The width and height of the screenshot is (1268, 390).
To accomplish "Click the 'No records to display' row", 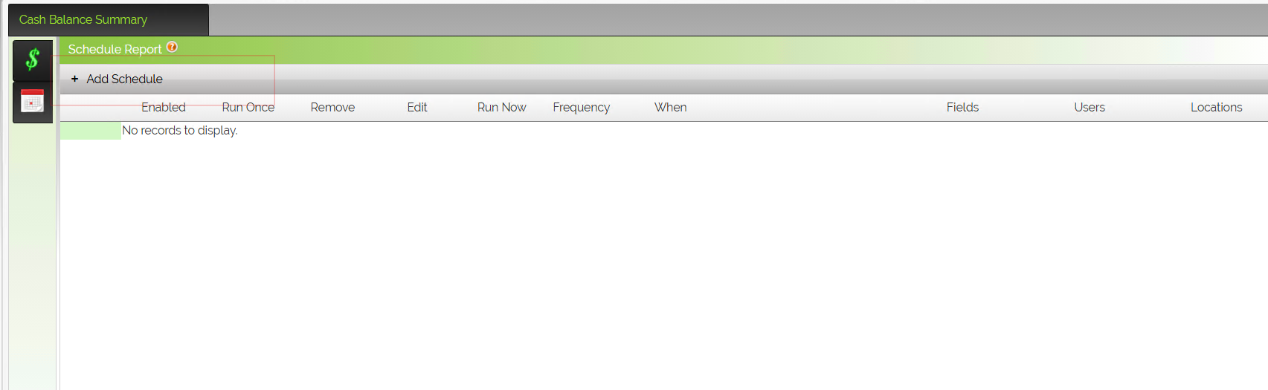I will [664, 131].
